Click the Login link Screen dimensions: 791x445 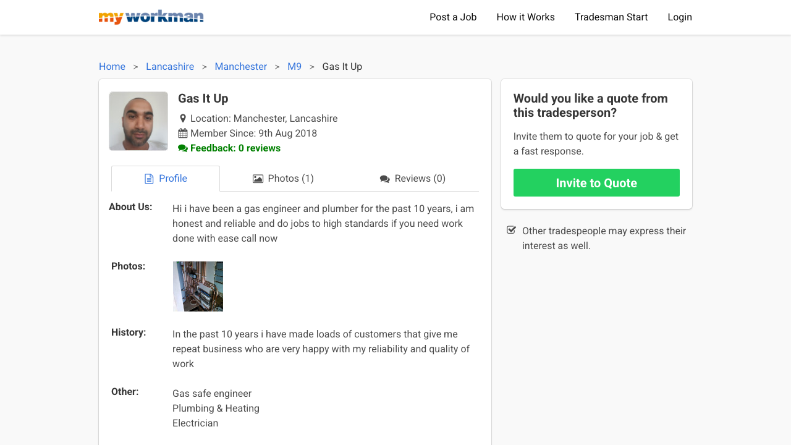pos(680,17)
